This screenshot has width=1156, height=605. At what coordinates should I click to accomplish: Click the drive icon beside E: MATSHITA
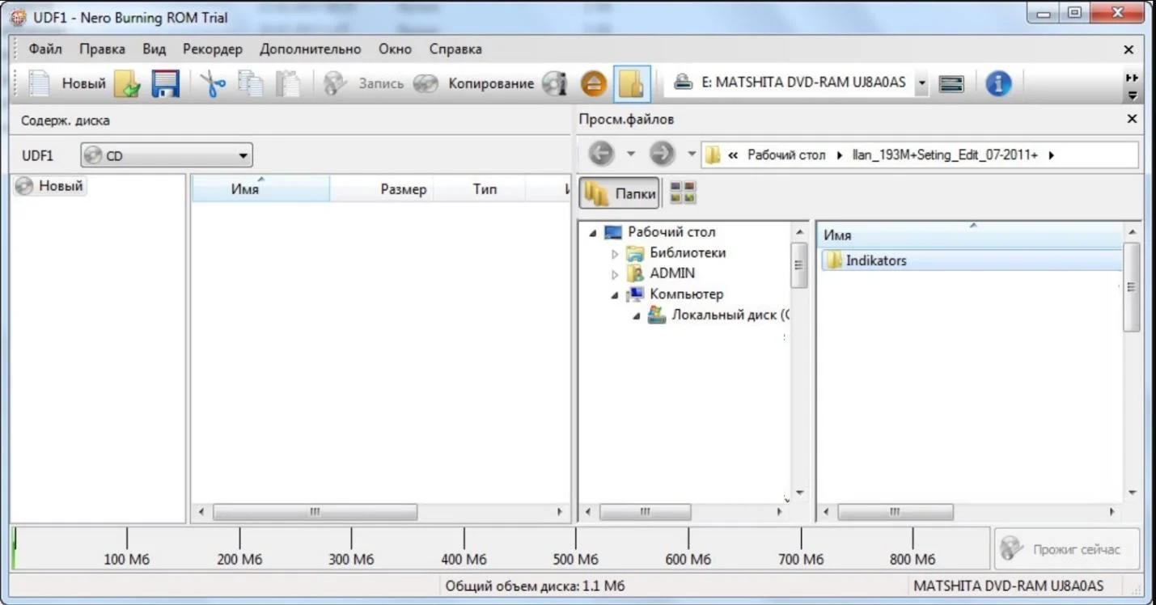click(x=683, y=82)
